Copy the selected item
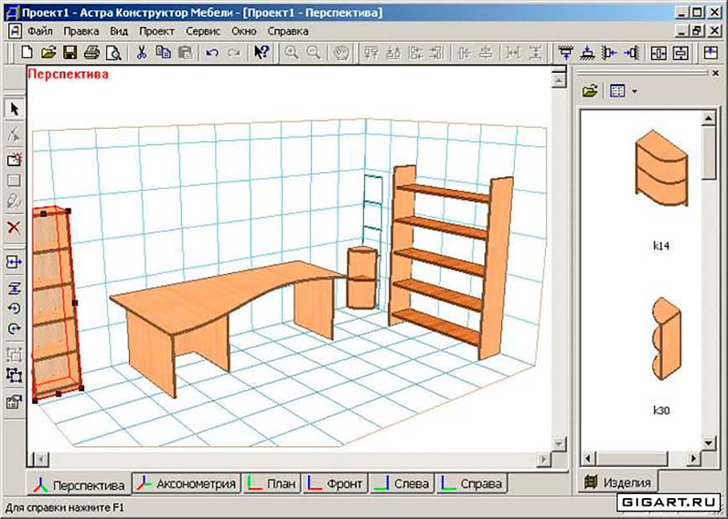728x519 pixels. (163, 53)
